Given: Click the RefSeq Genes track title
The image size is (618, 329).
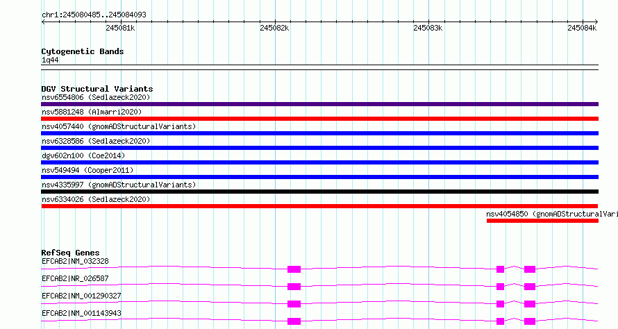Looking at the screenshot, I should (70, 253).
